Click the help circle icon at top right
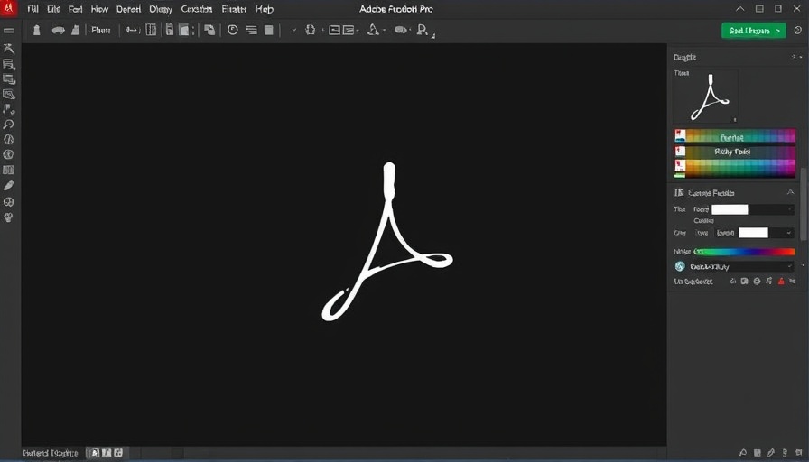 pyautogui.click(x=798, y=31)
